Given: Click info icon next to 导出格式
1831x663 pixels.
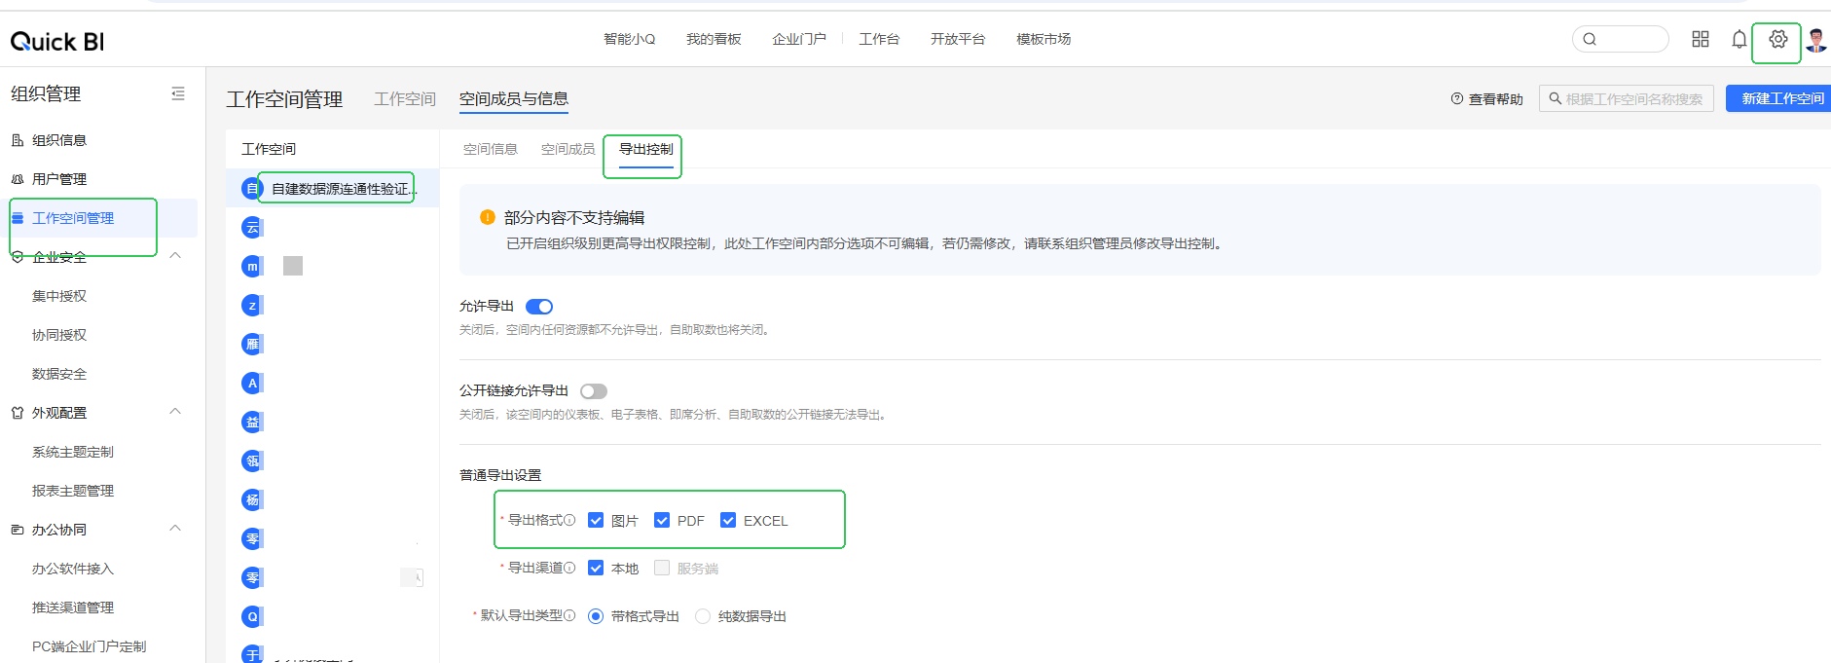Looking at the screenshot, I should 570,521.
